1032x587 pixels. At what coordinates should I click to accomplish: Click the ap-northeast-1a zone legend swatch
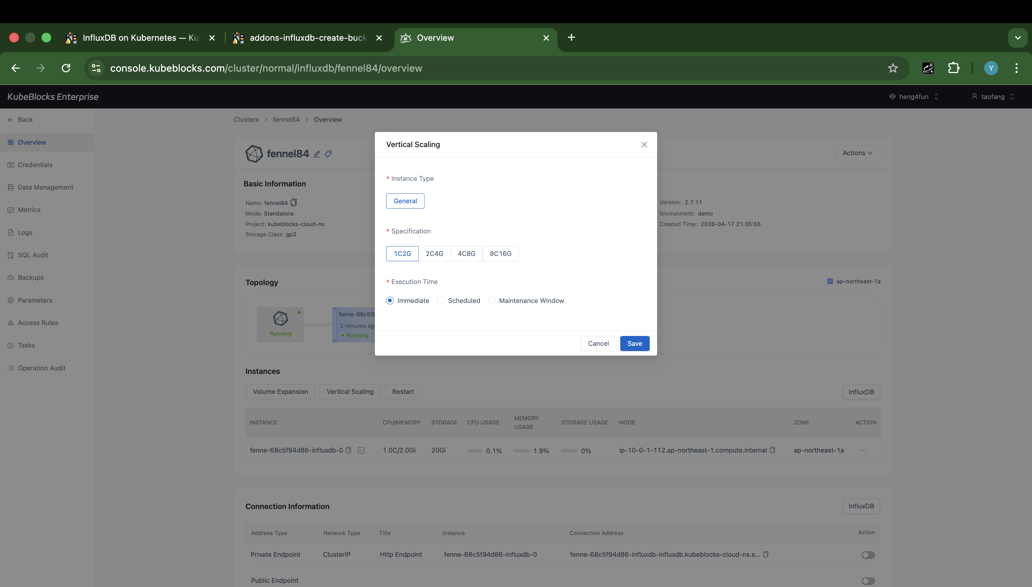click(x=830, y=282)
